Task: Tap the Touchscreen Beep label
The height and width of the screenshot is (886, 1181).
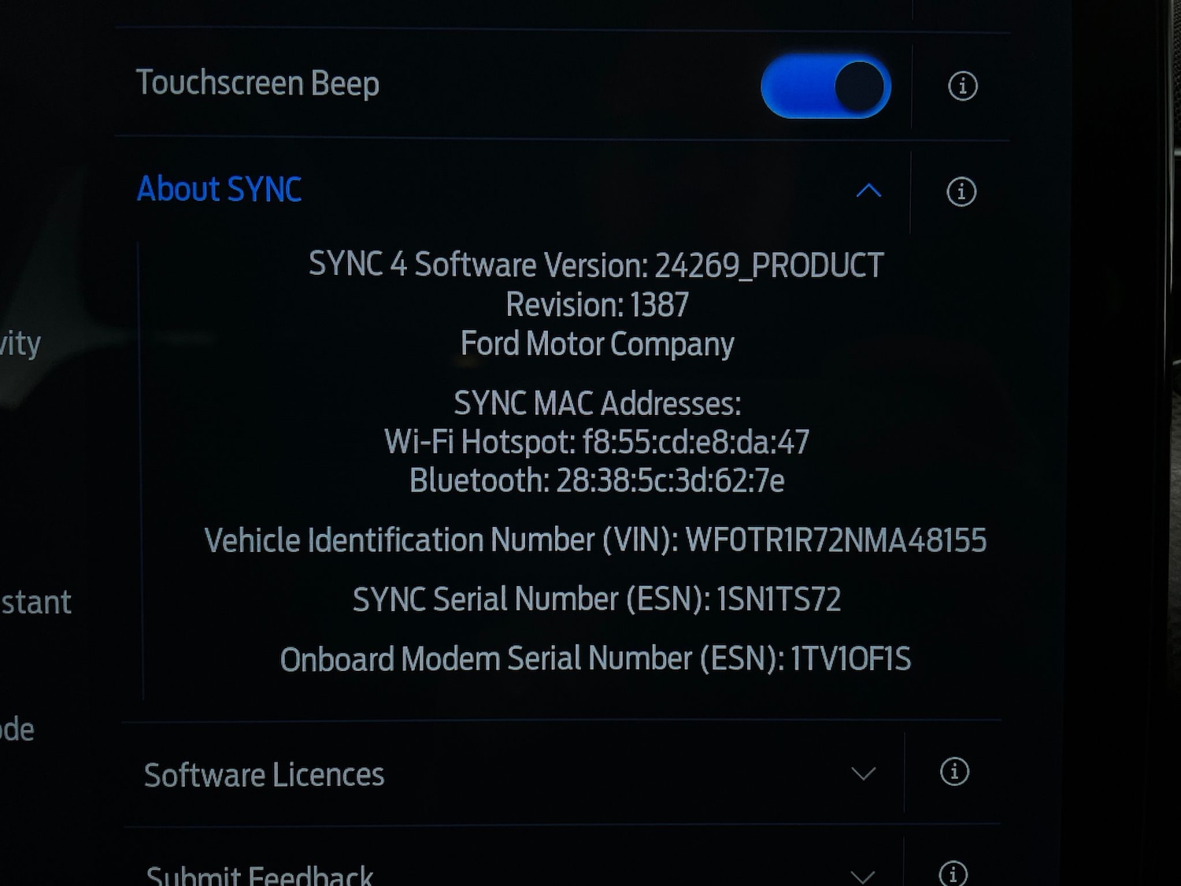Action: tap(257, 83)
